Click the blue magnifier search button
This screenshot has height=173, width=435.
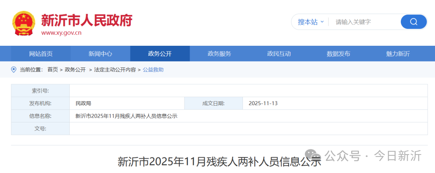pyautogui.click(x=413, y=22)
